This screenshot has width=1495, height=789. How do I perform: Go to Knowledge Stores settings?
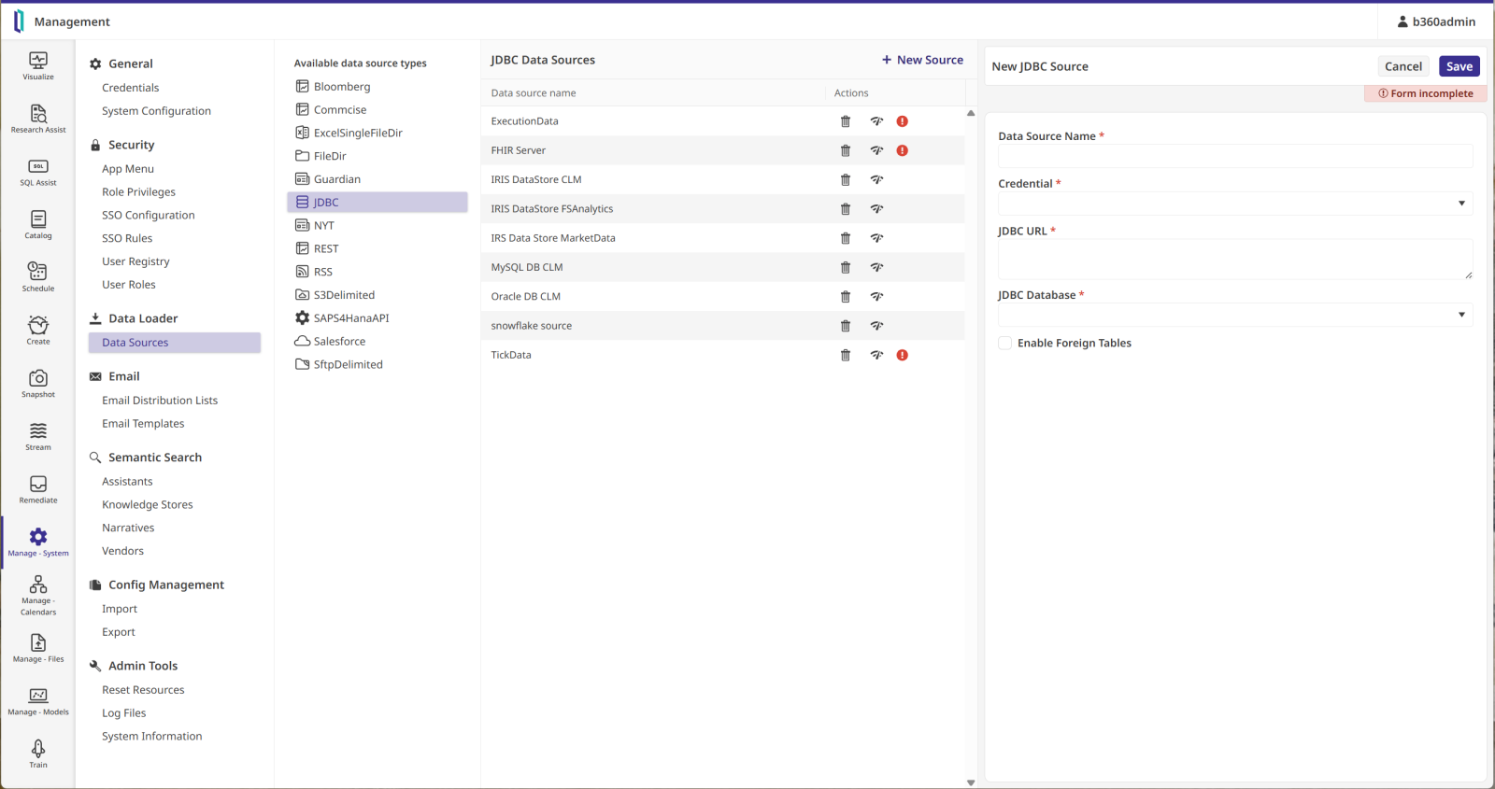pyautogui.click(x=148, y=505)
